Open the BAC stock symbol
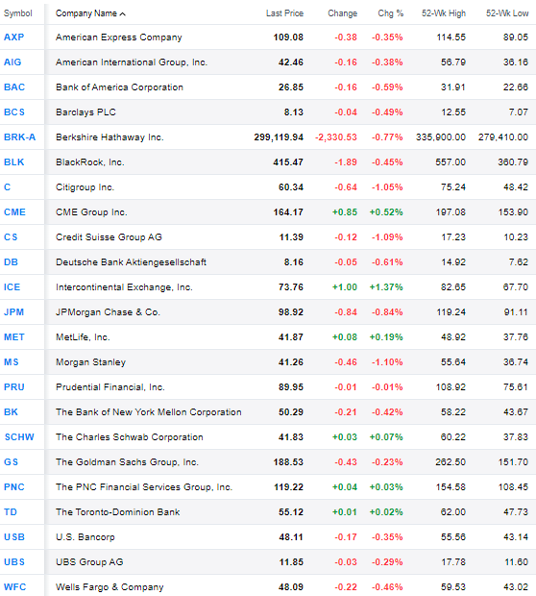536x596 pixels. (14, 87)
